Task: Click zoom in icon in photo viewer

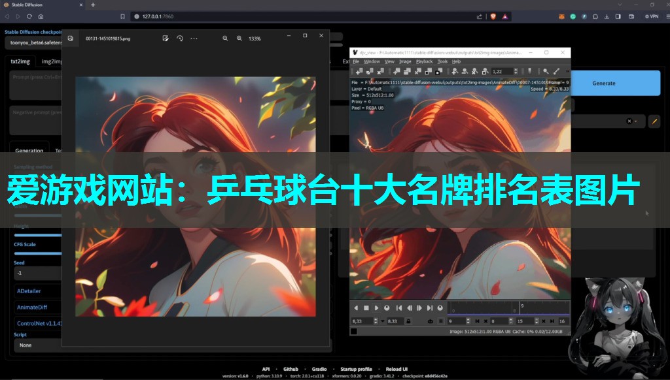Action: (x=239, y=39)
